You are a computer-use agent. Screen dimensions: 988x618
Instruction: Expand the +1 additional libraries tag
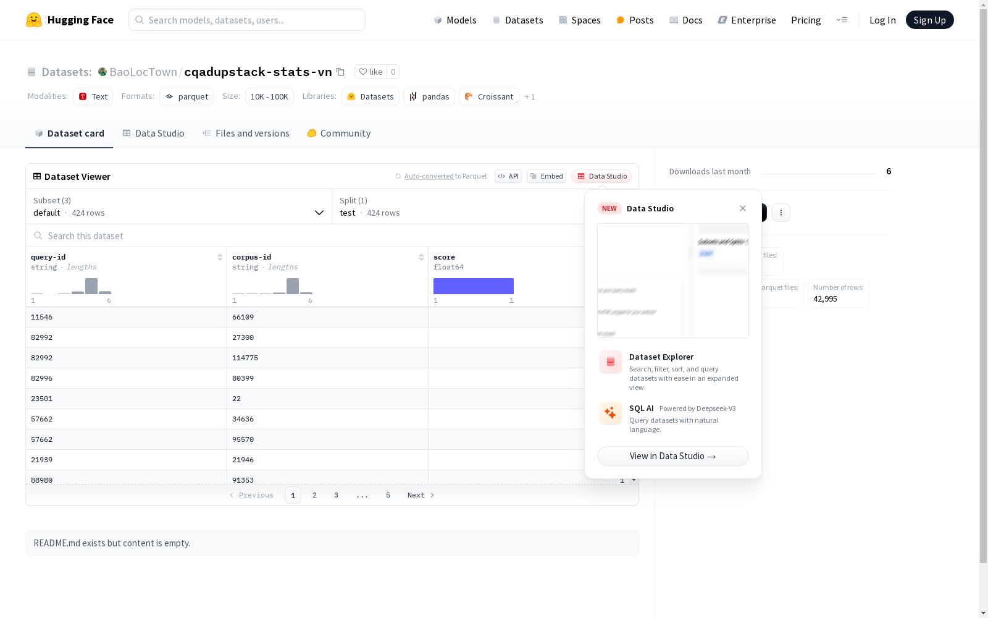(530, 96)
